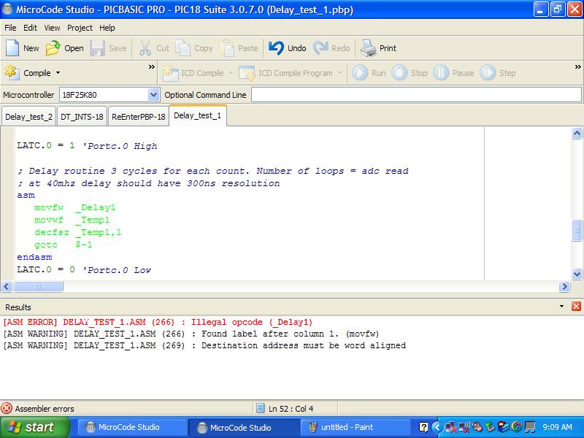Open a file with the Open icon

(53, 48)
